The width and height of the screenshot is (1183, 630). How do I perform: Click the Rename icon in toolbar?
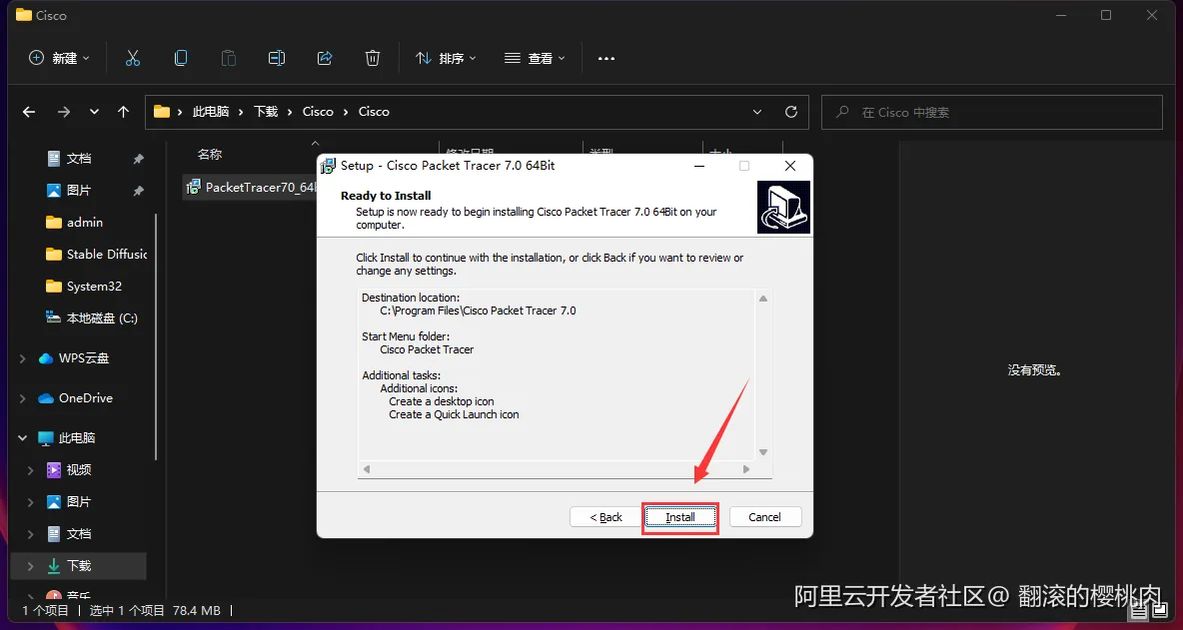click(x=277, y=58)
